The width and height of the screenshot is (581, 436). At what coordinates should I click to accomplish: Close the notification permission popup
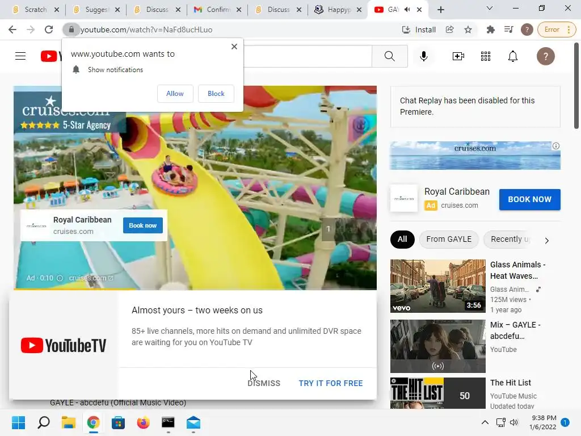[234, 47]
